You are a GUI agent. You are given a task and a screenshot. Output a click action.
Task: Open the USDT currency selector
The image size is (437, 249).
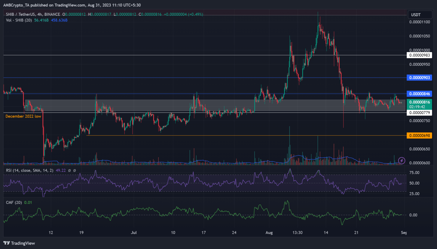(x=416, y=15)
